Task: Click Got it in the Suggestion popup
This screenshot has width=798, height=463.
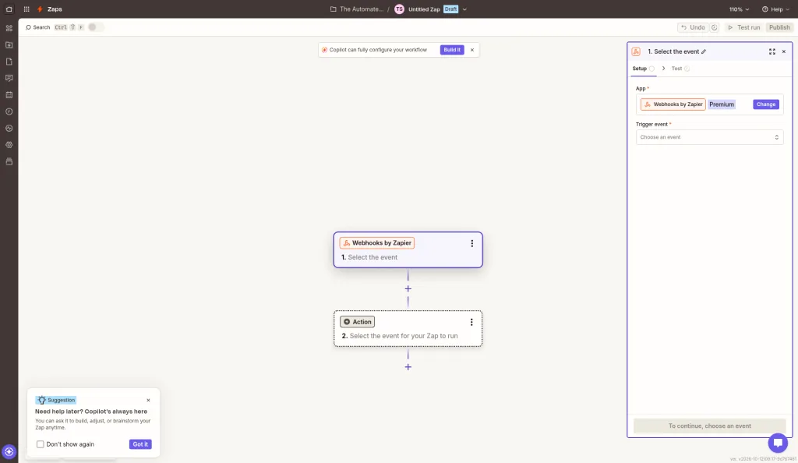Action: tap(140, 444)
